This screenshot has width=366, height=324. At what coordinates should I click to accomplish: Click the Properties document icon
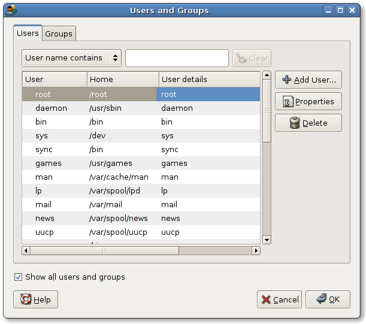tap(287, 102)
